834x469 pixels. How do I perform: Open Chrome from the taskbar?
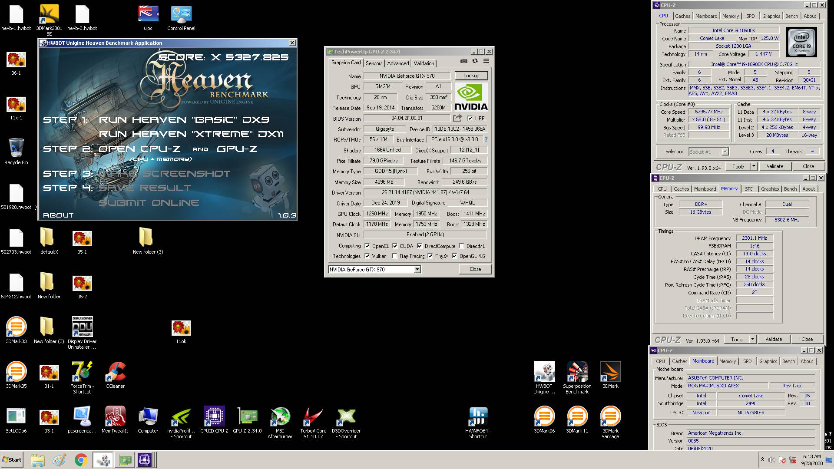[x=81, y=460]
